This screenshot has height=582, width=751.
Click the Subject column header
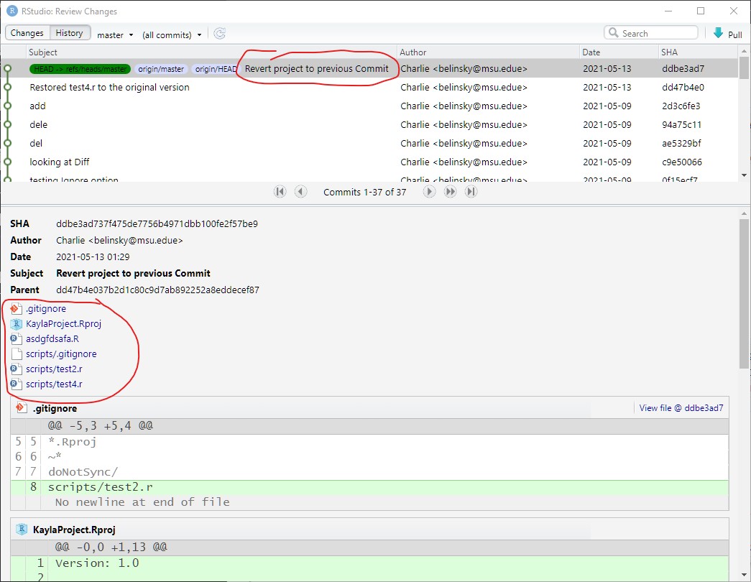tap(211, 52)
